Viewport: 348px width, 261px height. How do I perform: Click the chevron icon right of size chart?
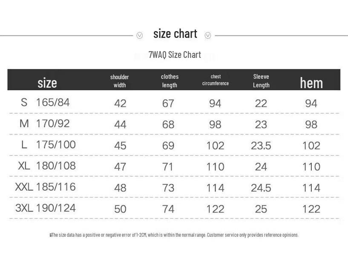pyautogui.click(x=208, y=35)
